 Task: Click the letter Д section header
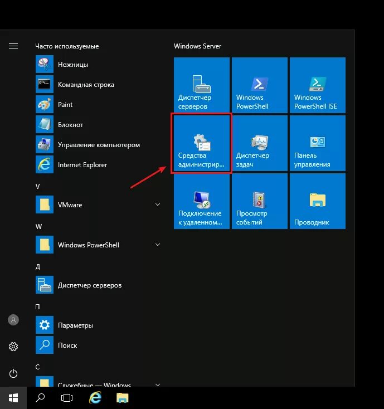[38, 267]
